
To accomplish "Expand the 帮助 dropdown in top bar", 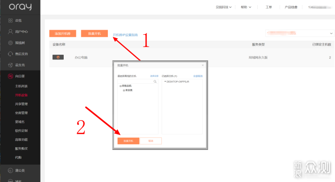I will (246, 7).
